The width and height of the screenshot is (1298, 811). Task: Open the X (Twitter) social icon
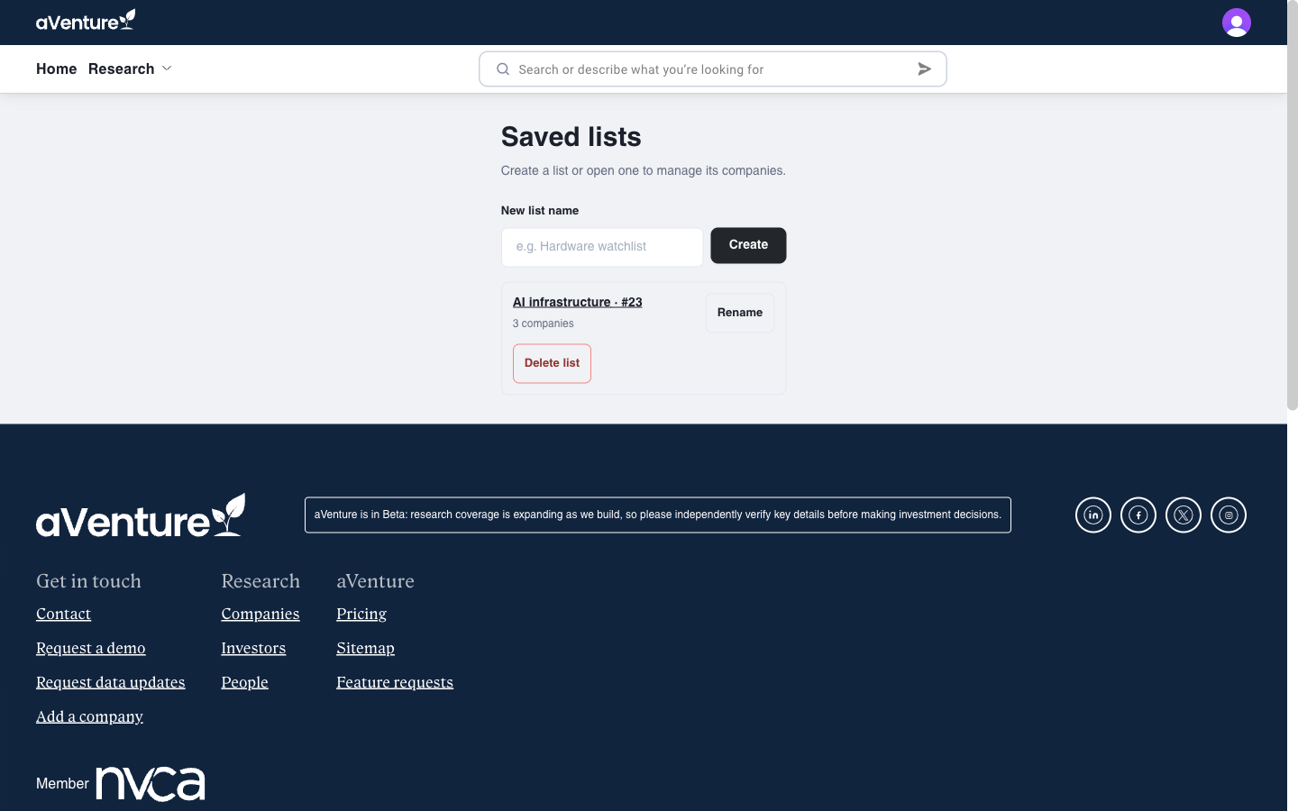(1183, 515)
